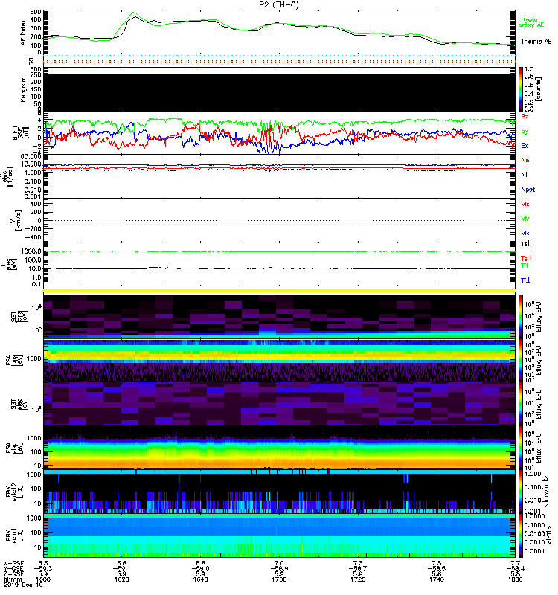This screenshot has width=558, height=595.
Task: Click the ESA electrons Eflux color bar
Action: (x=521, y=448)
